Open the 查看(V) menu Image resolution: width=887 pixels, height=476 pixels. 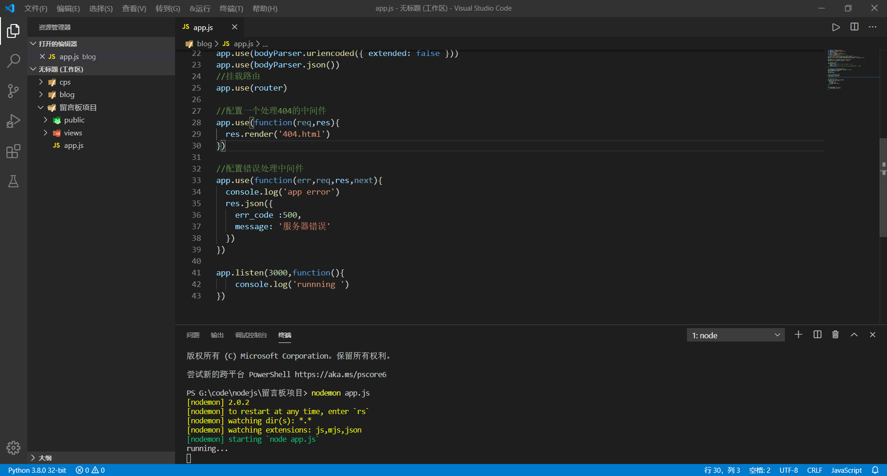[134, 8]
